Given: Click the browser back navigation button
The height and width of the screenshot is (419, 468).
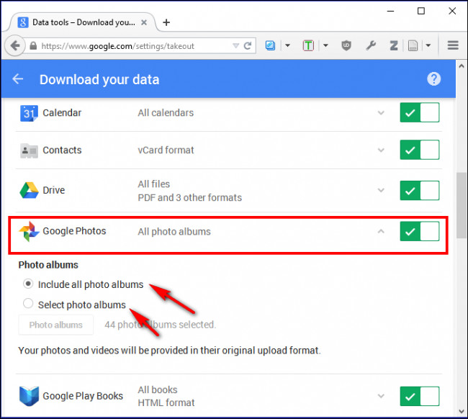Looking at the screenshot, I should pos(14,45).
